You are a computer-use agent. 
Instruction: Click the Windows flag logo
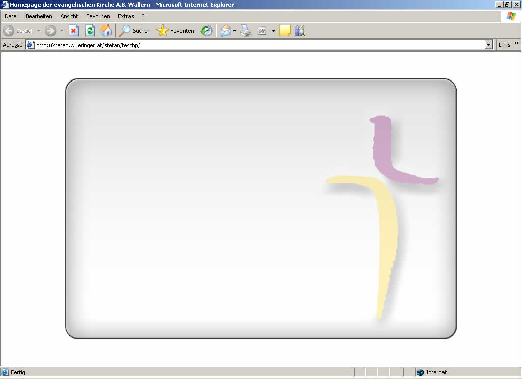[511, 16]
